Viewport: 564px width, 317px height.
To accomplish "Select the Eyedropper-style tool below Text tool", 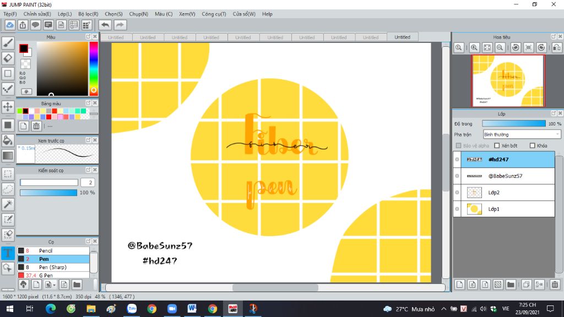I will click(8, 268).
